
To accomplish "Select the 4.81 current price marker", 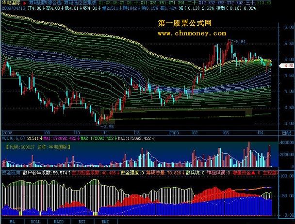I will coord(287,65).
